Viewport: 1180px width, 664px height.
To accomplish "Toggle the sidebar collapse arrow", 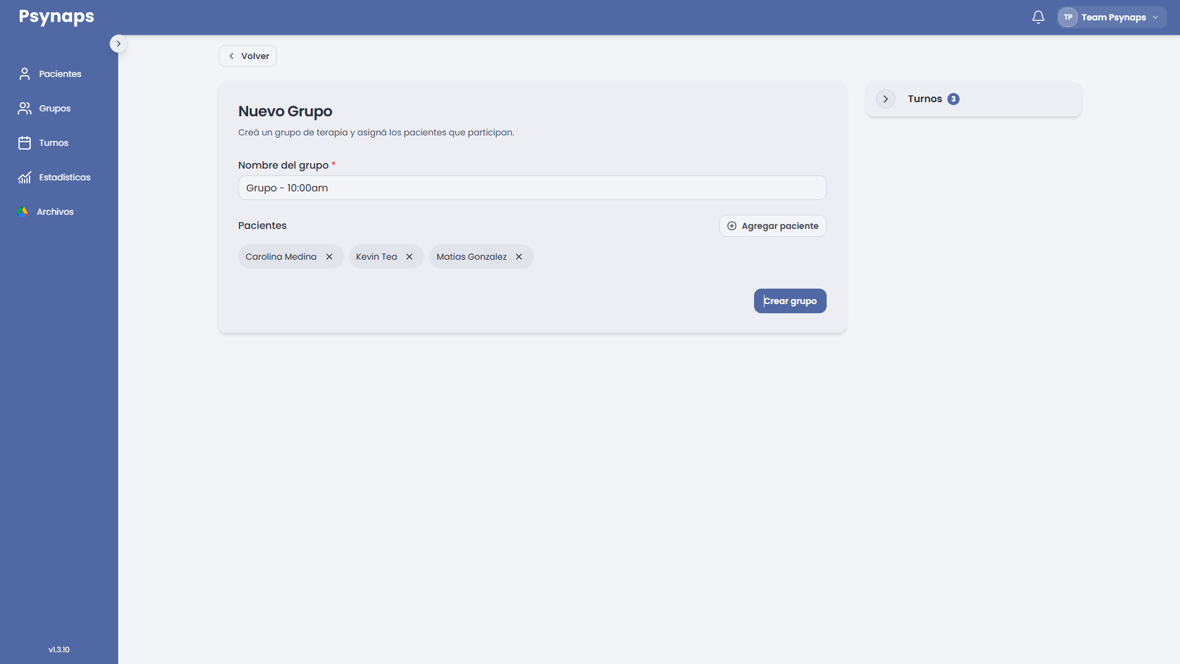I will pyautogui.click(x=118, y=44).
